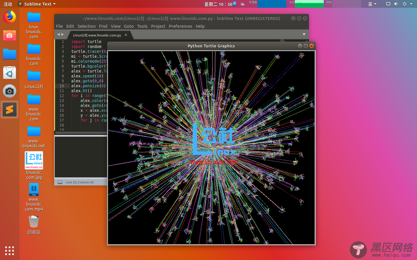Open the Preferences menu
The image size is (417, 260).
pyautogui.click(x=180, y=26)
